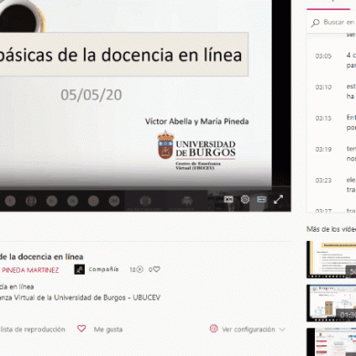The image size is (356, 356).
Task: Search the transcript in 'Buscar en' field
Action: click(331, 22)
